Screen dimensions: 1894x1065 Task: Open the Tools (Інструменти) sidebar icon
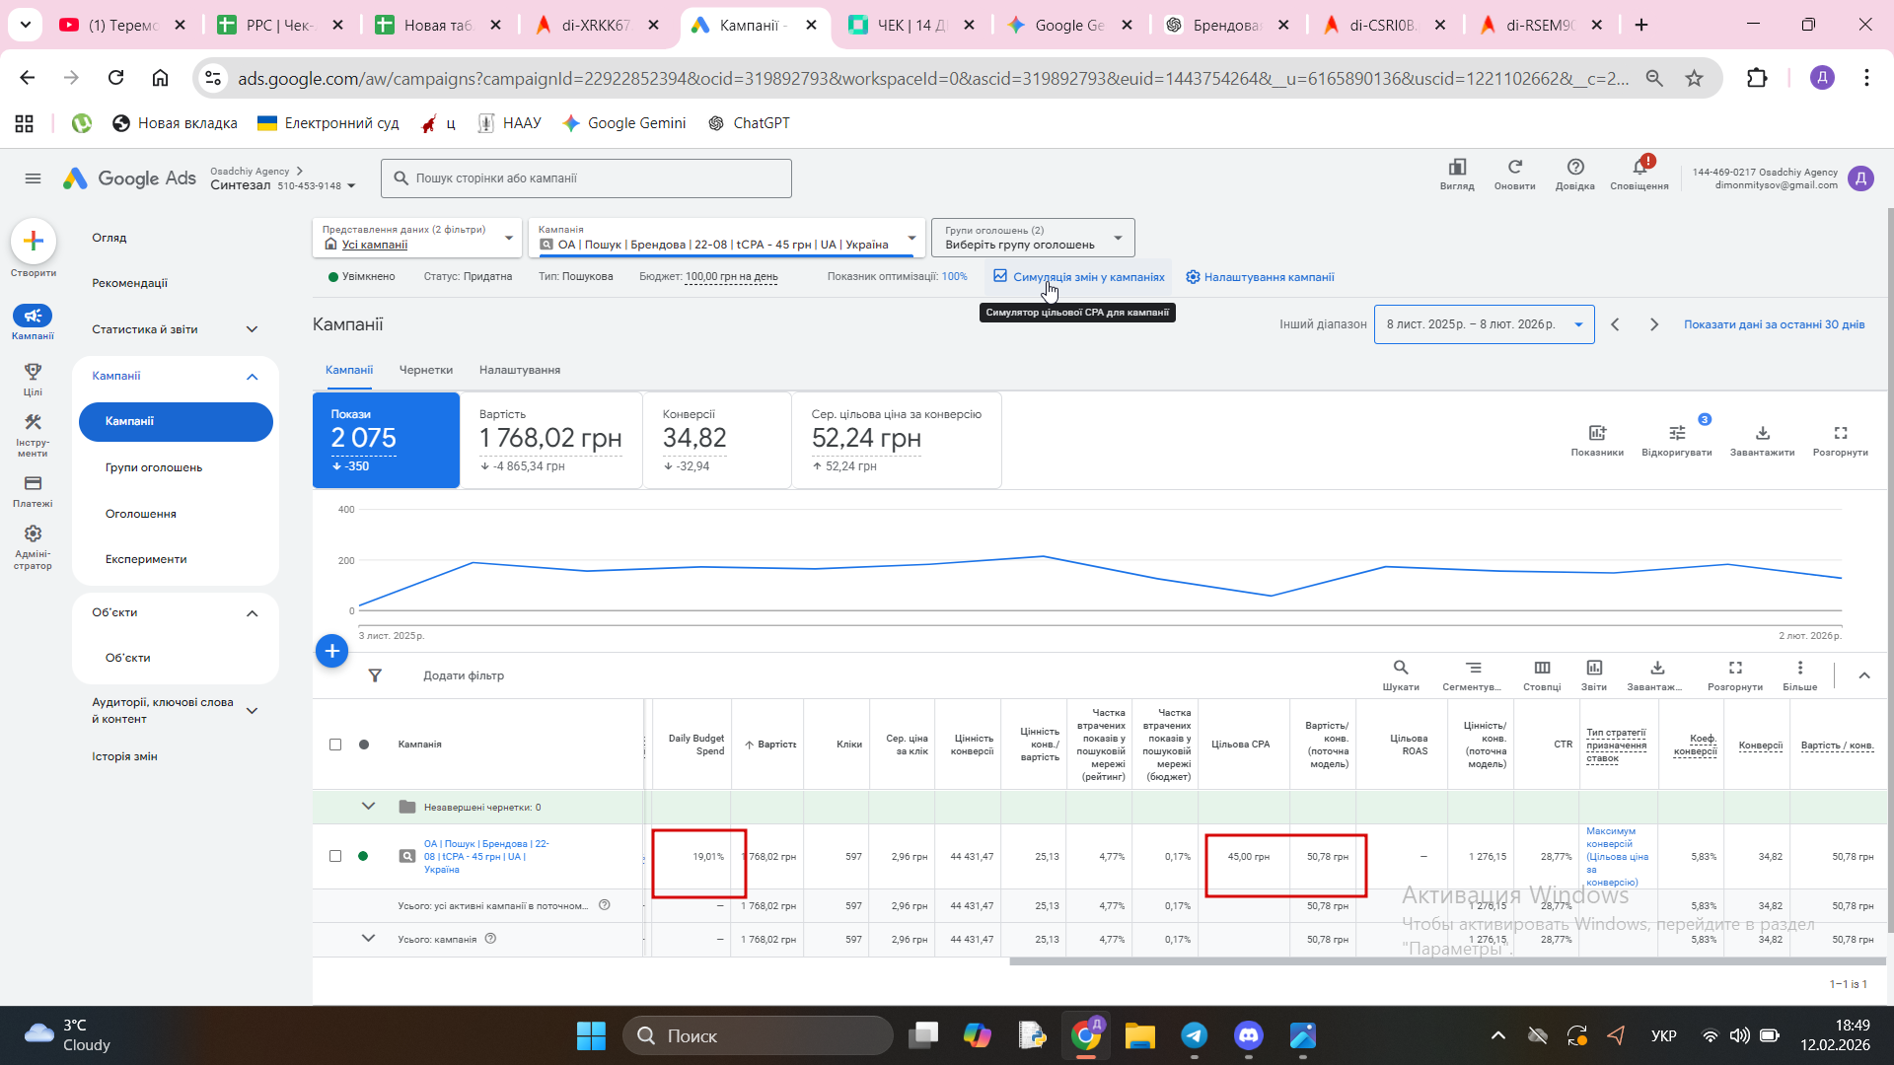(33, 423)
